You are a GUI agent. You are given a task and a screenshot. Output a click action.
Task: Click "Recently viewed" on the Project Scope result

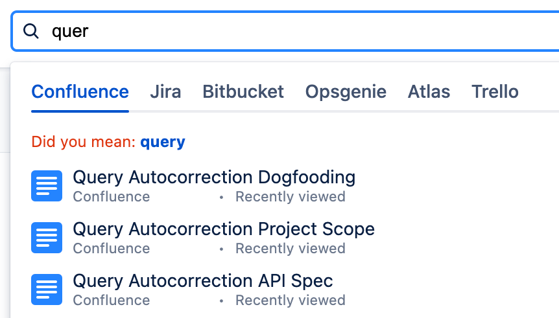290,249
